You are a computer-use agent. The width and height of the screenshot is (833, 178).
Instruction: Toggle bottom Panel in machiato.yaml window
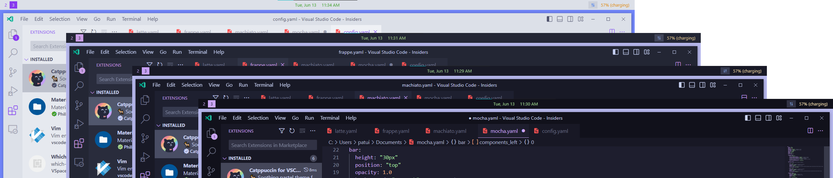692,85
